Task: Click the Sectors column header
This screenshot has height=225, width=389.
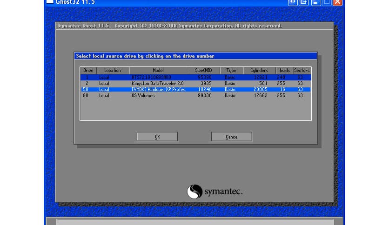Action: point(302,71)
